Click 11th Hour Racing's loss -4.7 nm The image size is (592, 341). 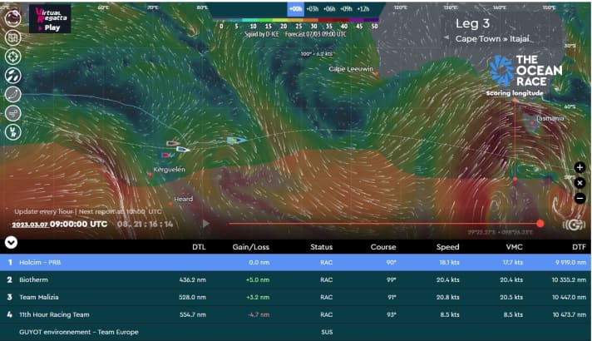259,314
